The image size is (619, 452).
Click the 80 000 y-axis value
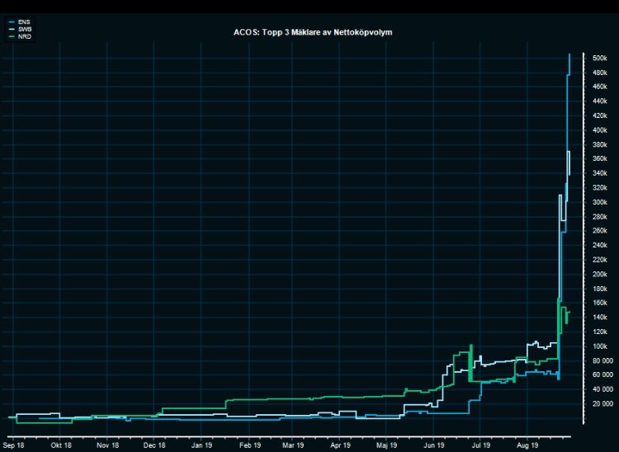click(602, 360)
